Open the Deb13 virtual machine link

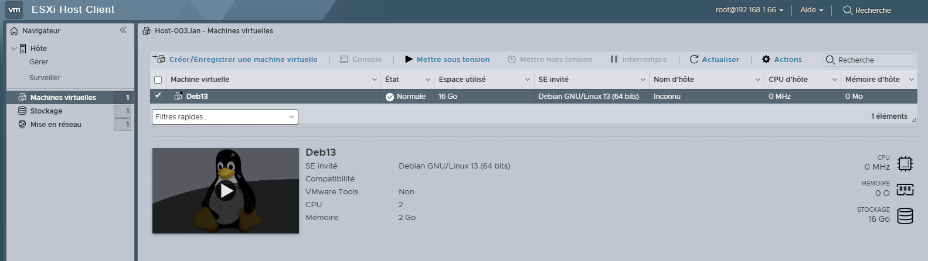point(197,96)
